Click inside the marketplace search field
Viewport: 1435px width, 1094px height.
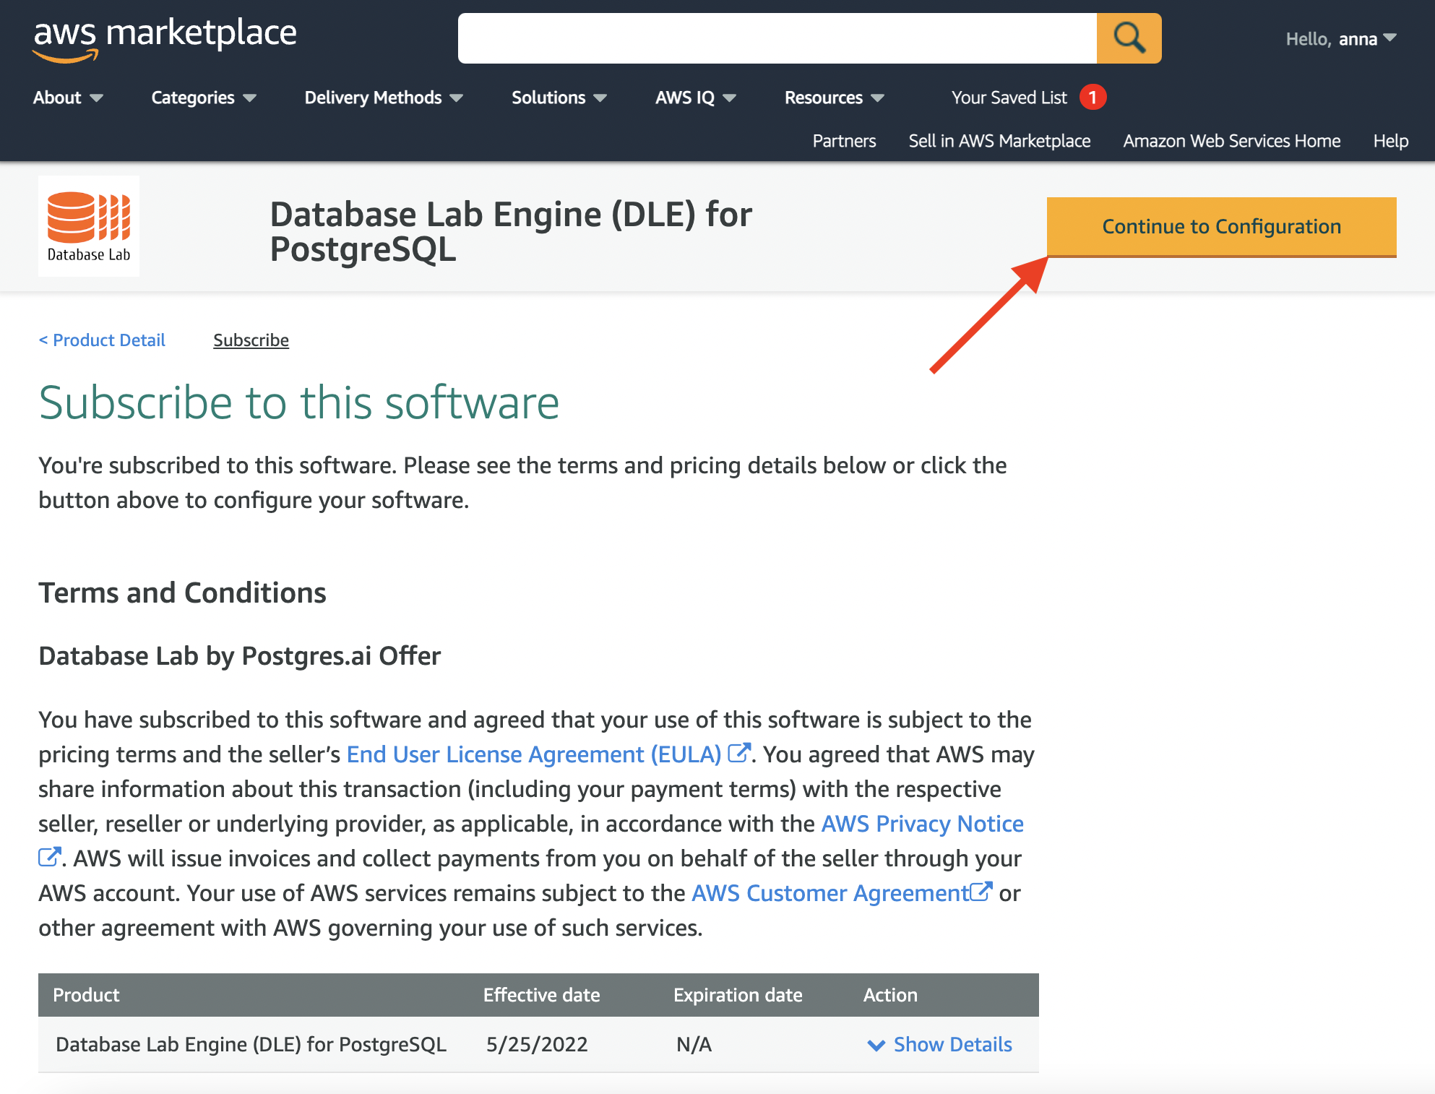coord(777,38)
